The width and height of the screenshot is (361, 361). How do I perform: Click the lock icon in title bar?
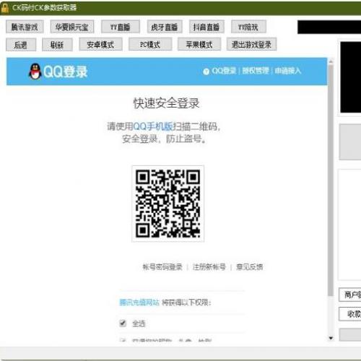click(5, 7)
